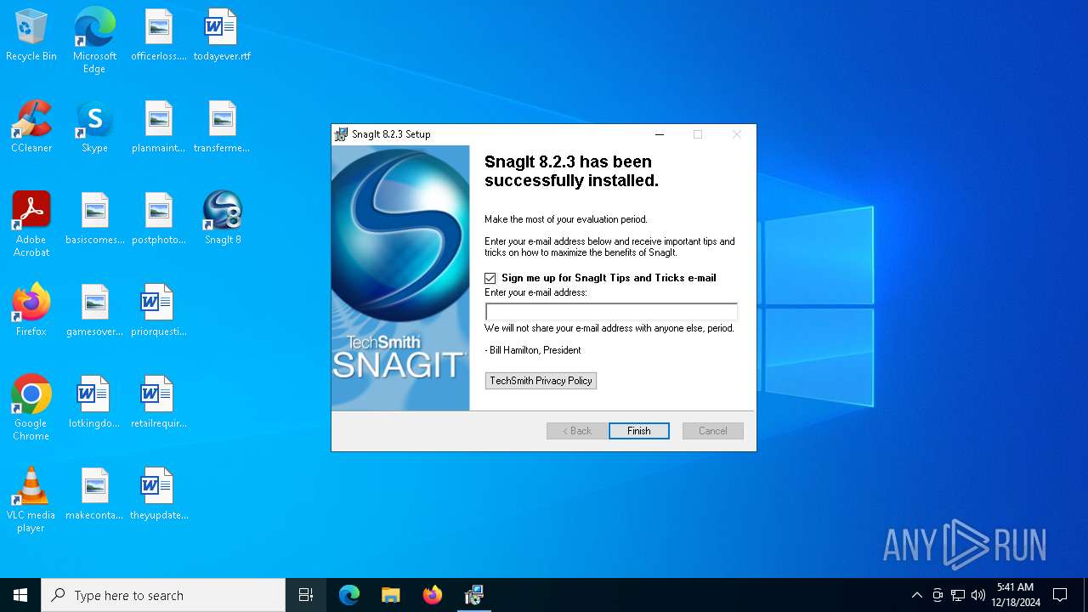This screenshot has height=612, width=1088.
Task: Select the priorquesti Word document icon
Action: pos(159,311)
